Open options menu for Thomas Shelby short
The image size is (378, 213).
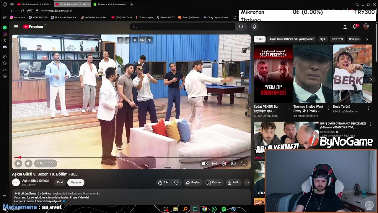pyautogui.click(x=329, y=108)
